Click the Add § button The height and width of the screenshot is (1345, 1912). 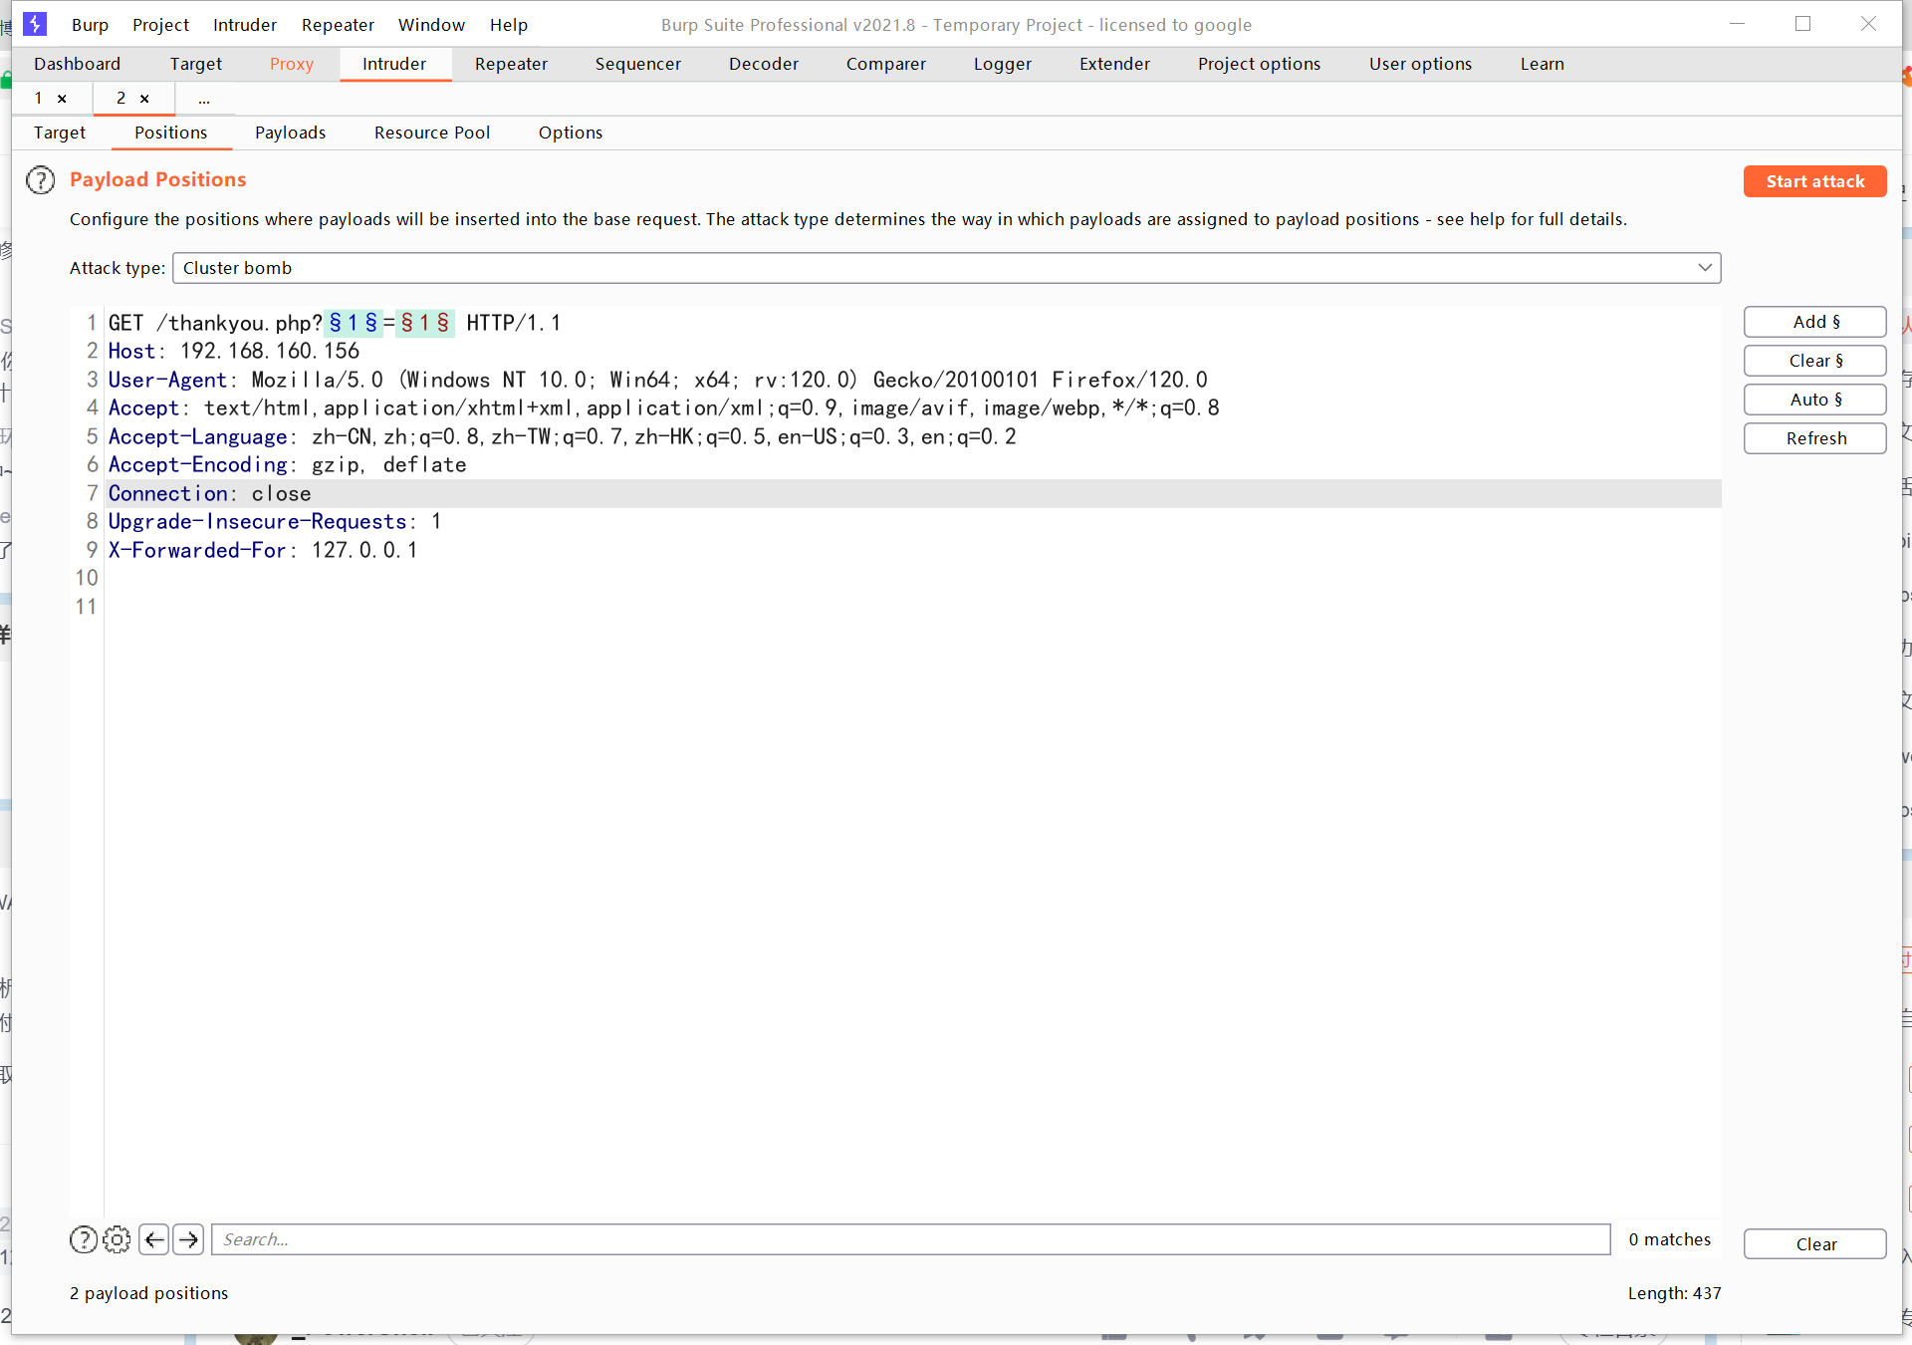click(1814, 322)
